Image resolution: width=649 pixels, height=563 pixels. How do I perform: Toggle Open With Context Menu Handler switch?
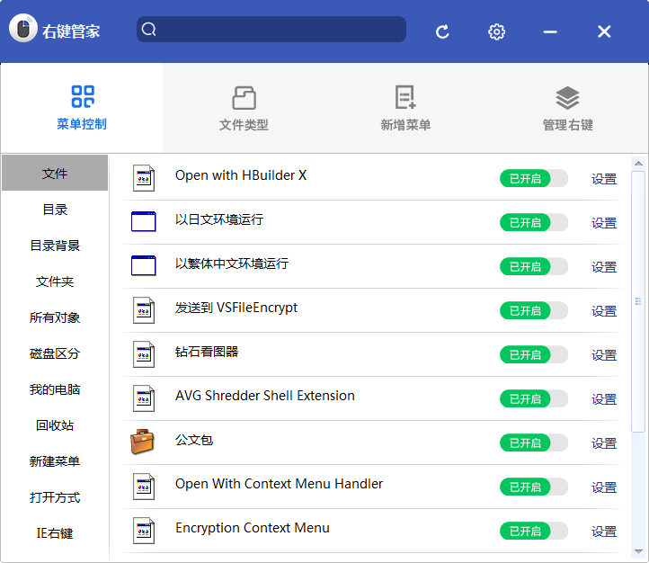click(534, 487)
